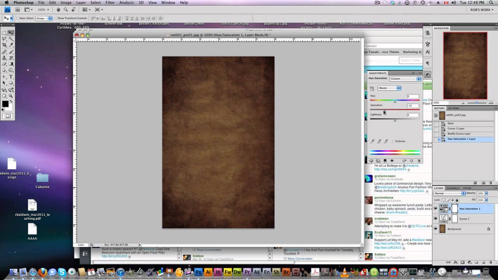Click the Saturation value input field
498x280 pixels.
[413, 105]
